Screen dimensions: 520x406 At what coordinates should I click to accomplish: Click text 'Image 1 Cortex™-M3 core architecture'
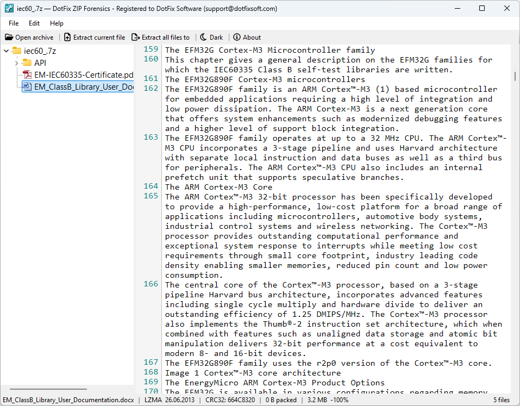[253, 373]
